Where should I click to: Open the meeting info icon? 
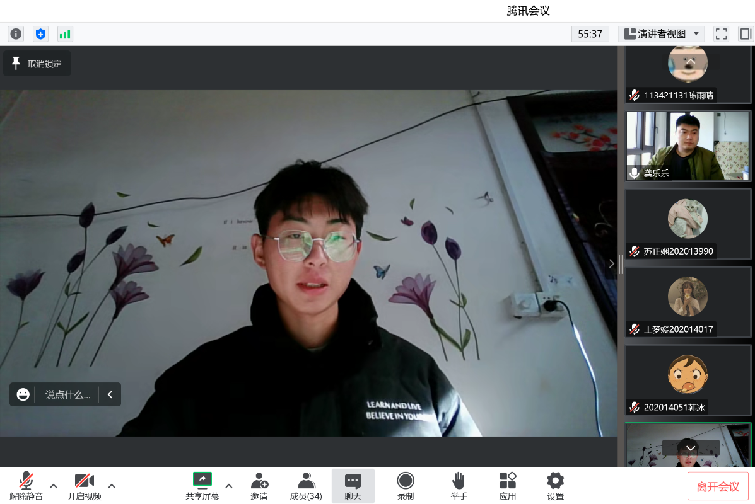[x=16, y=34]
